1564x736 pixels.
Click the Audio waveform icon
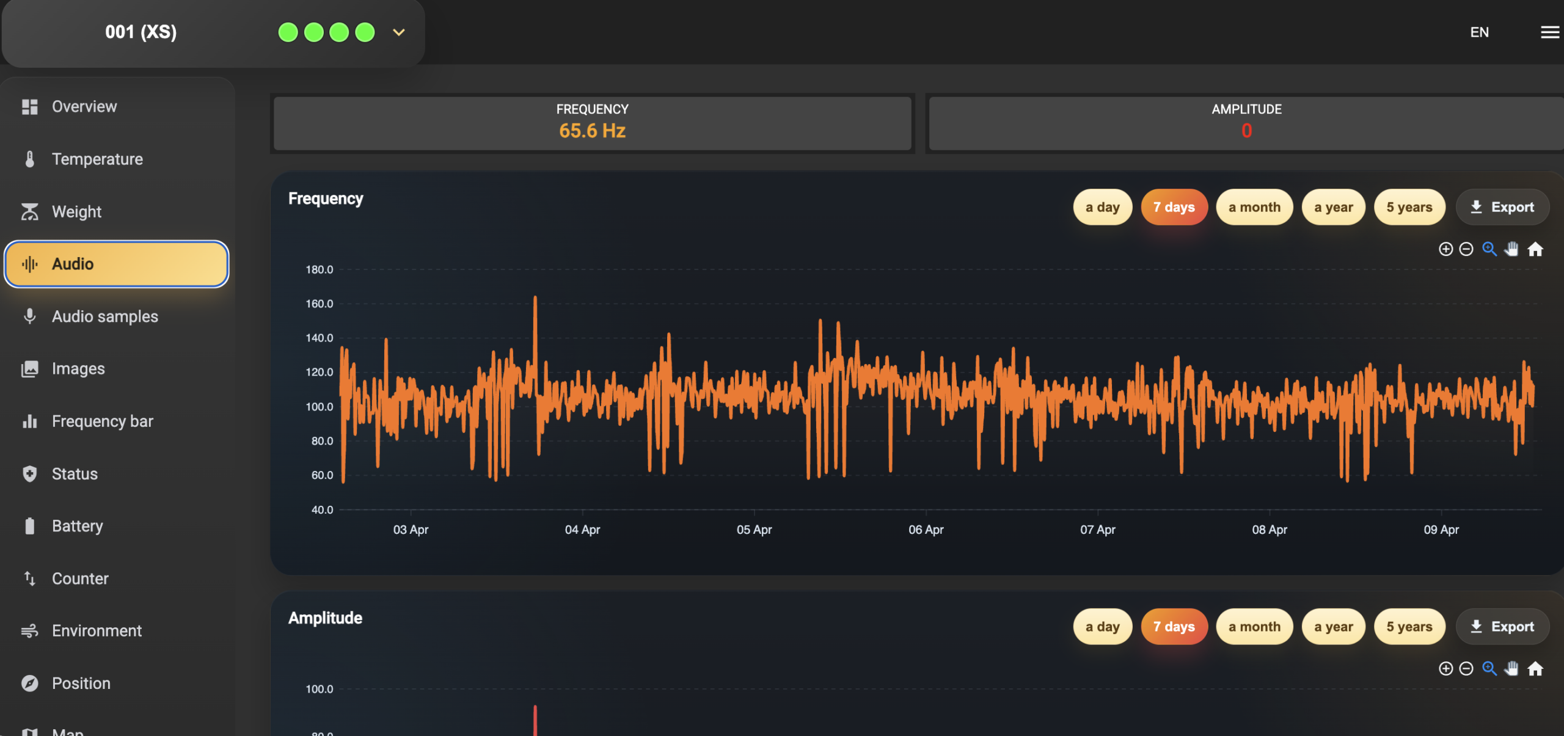pyautogui.click(x=29, y=264)
